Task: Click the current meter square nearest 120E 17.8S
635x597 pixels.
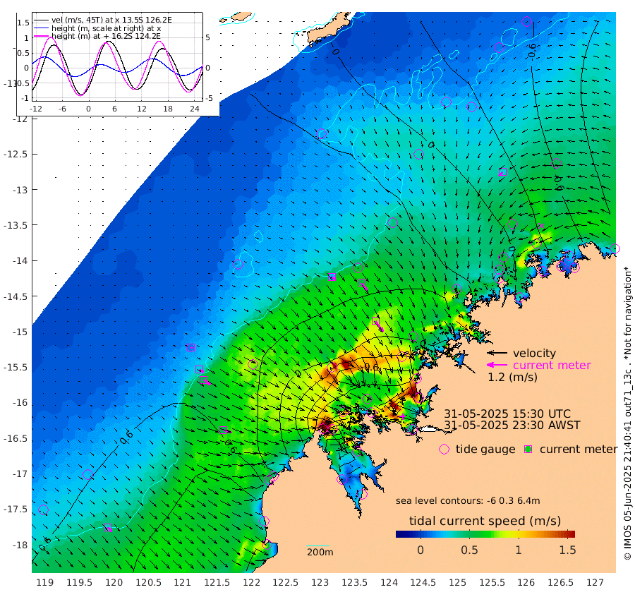Action: point(107,527)
